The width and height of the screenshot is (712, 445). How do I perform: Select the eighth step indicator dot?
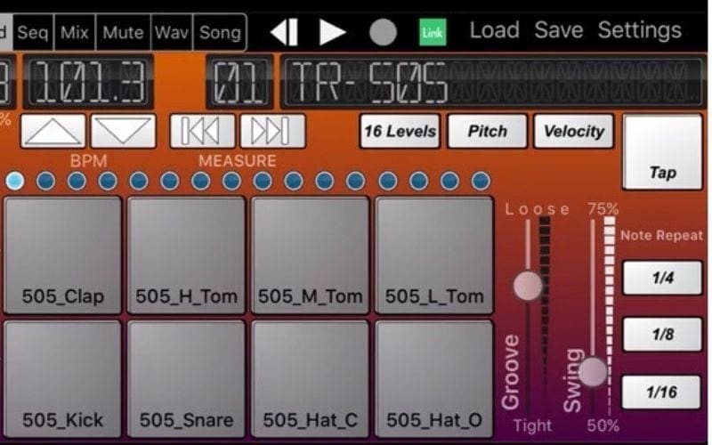231,181
